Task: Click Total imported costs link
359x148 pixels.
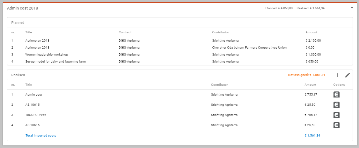Action: pos(41,136)
